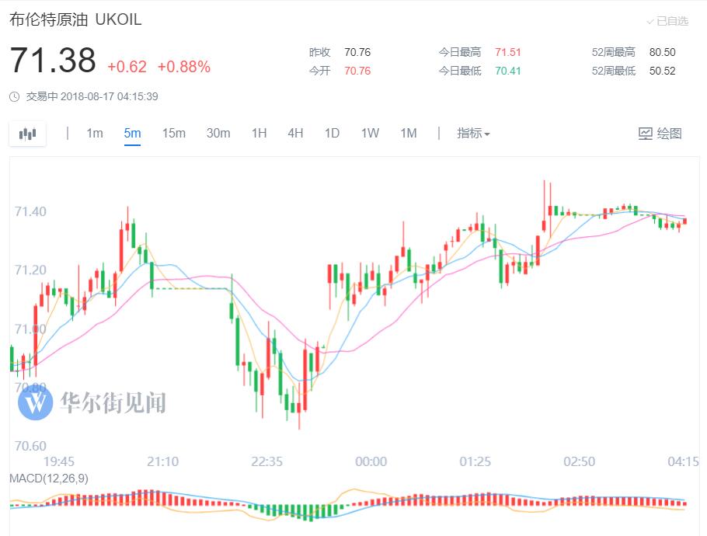Select the 1m timeframe
This screenshot has height=536, width=707.
tap(95, 134)
